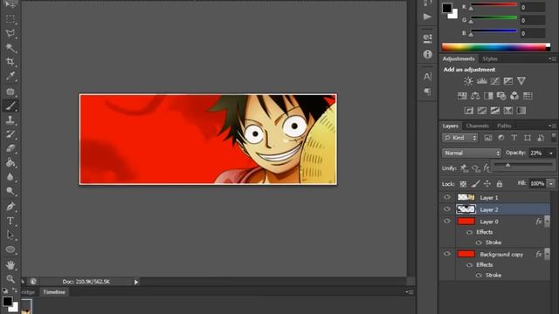Screen dimensions: 559x314
Task: Click the Opacity slider handle
Action: (507, 165)
